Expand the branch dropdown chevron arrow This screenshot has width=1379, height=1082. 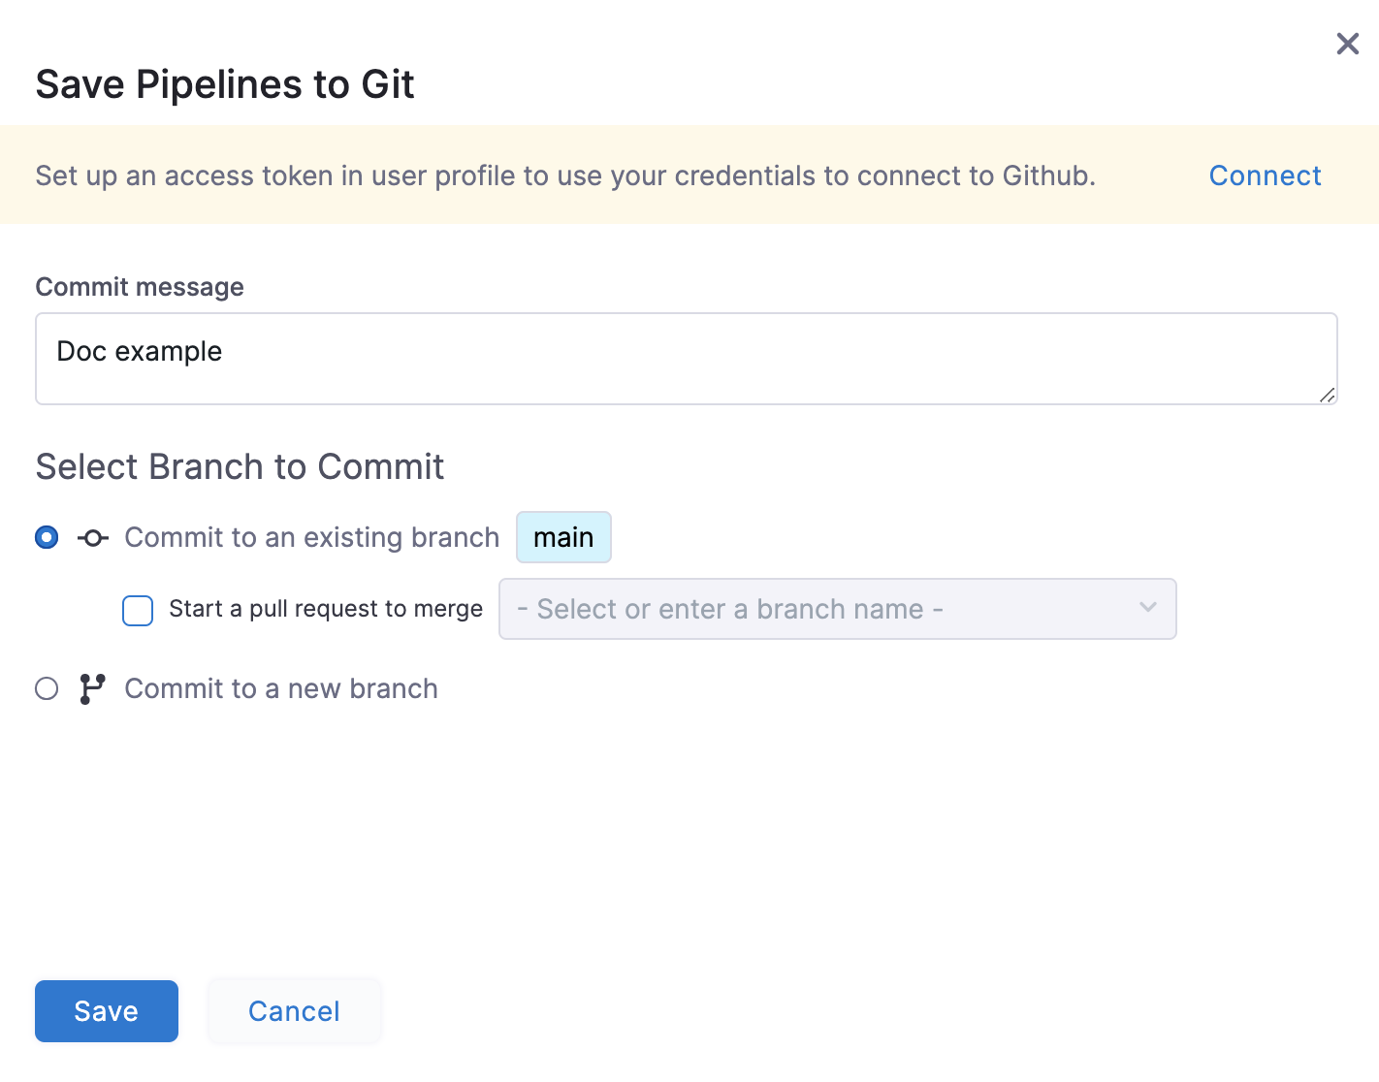point(1148,608)
